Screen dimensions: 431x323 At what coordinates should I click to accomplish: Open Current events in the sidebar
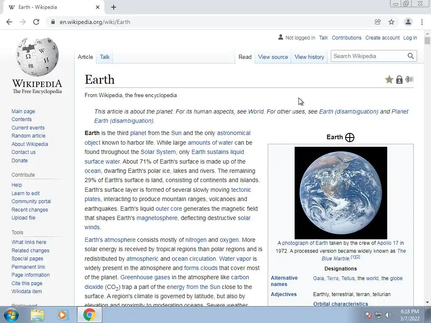[x=28, y=128]
